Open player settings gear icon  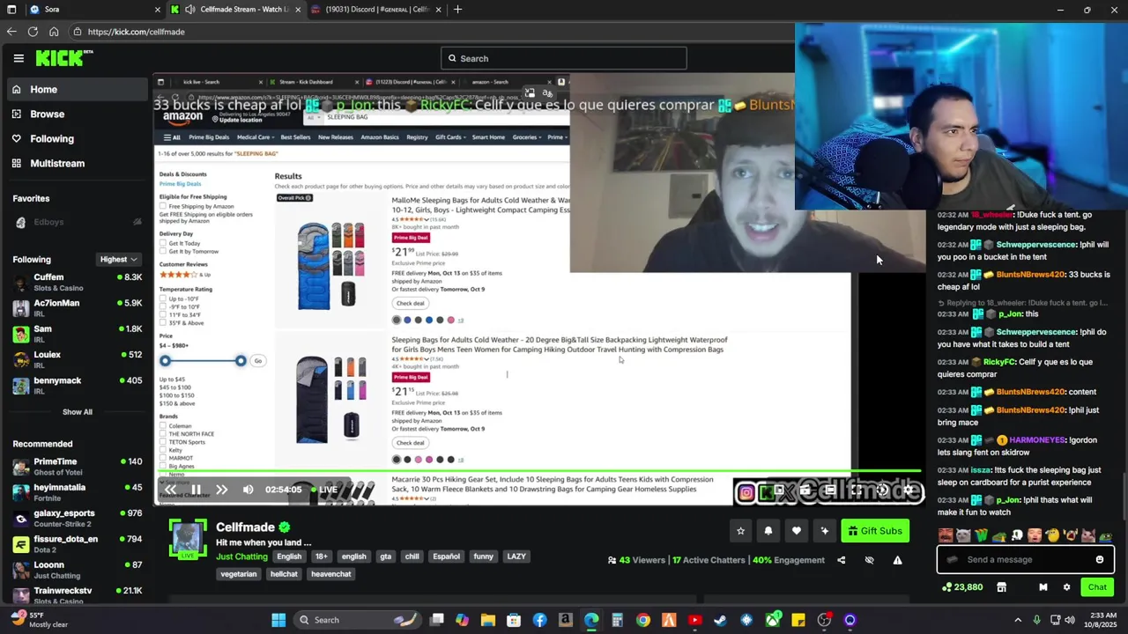909,490
